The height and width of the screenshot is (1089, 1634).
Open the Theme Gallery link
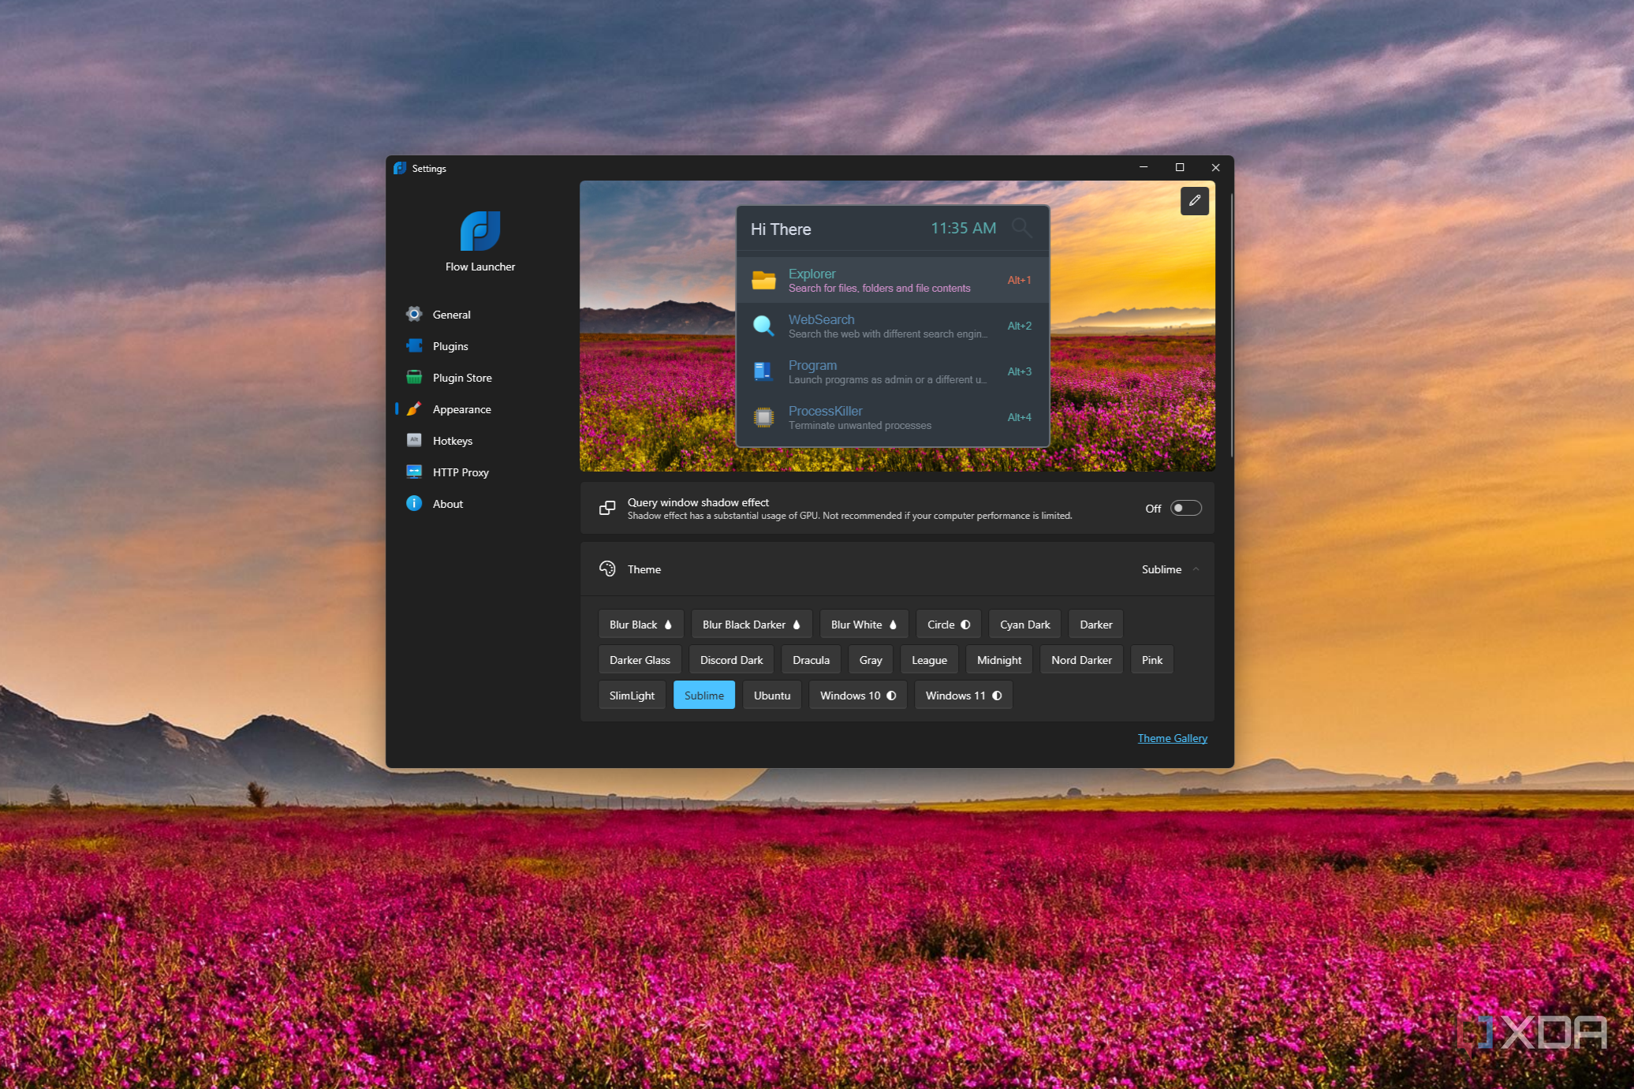(x=1172, y=737)
